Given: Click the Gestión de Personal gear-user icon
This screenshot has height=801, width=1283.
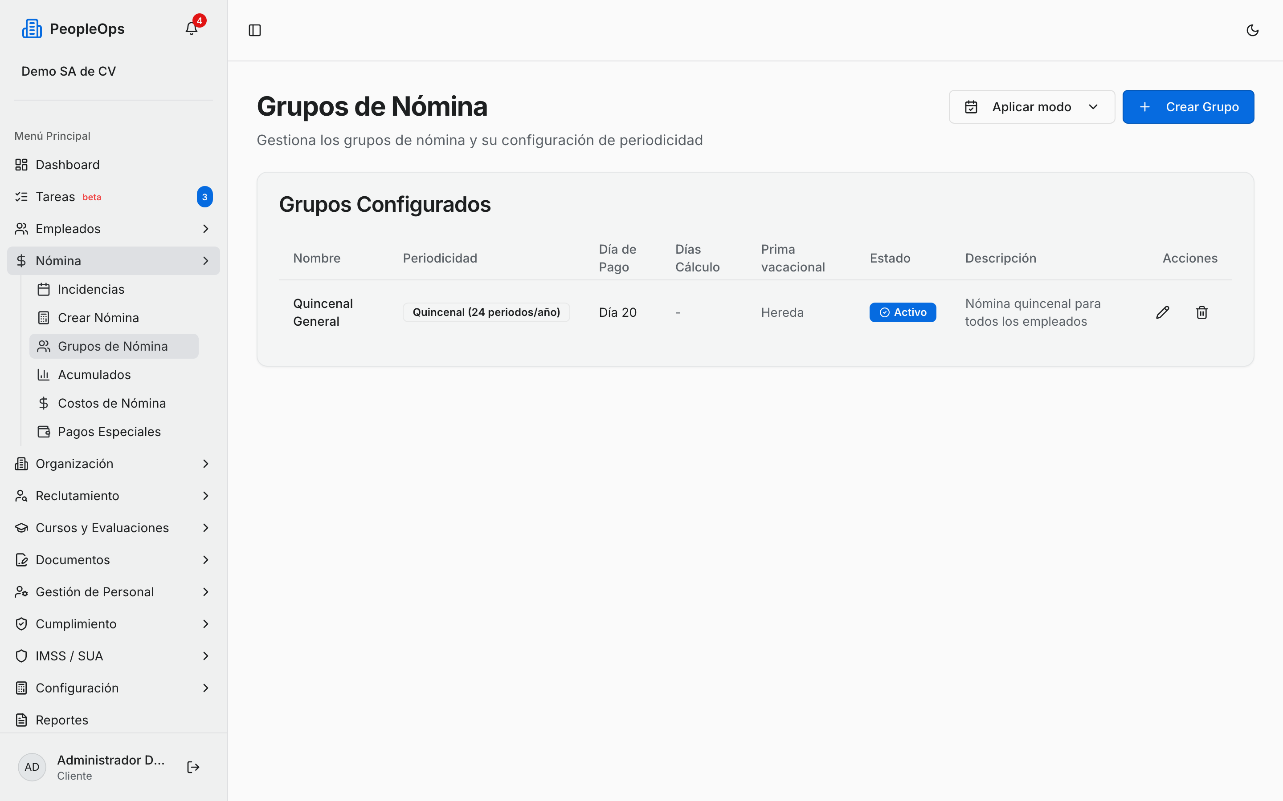Looking at the screenshot, I should (x=21, y=592).
